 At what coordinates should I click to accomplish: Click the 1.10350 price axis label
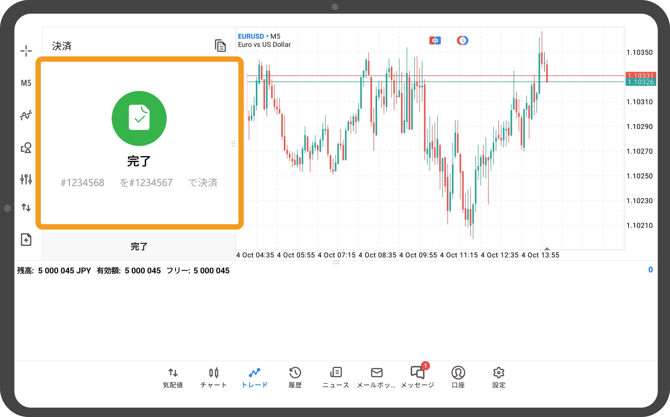point(639,53)
